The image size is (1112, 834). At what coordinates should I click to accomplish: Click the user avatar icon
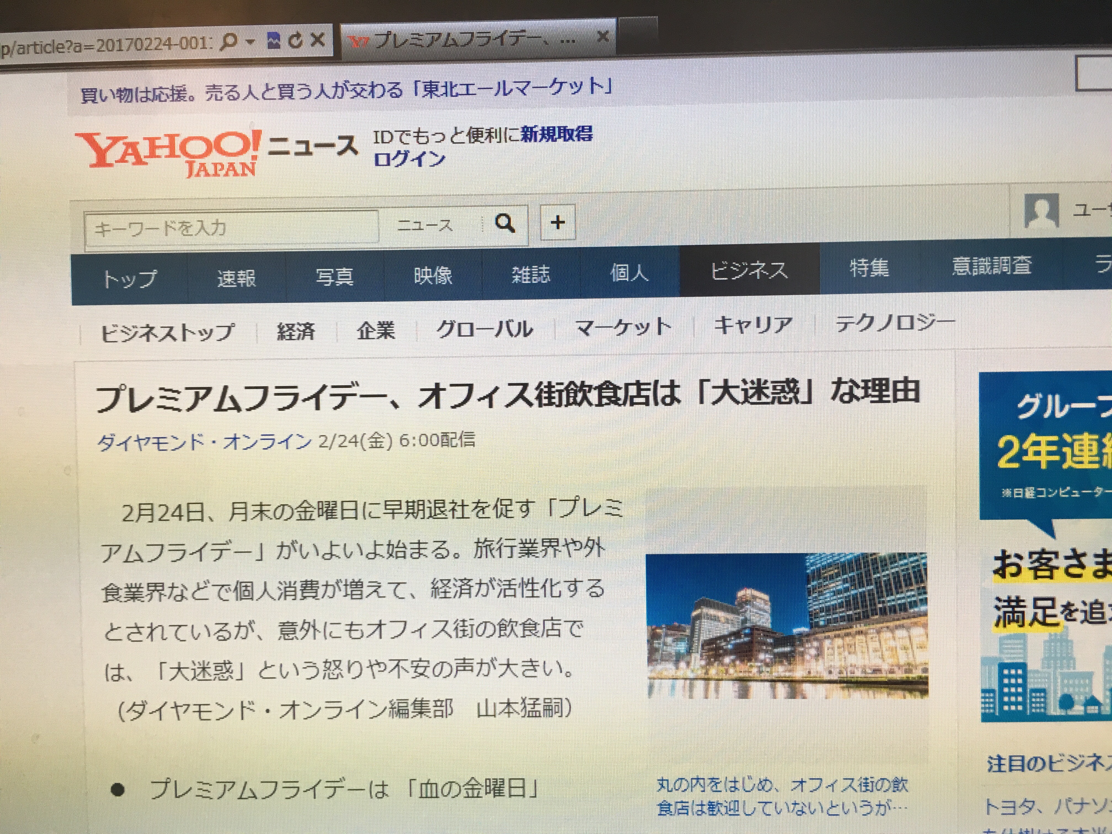pos(1042,210)
